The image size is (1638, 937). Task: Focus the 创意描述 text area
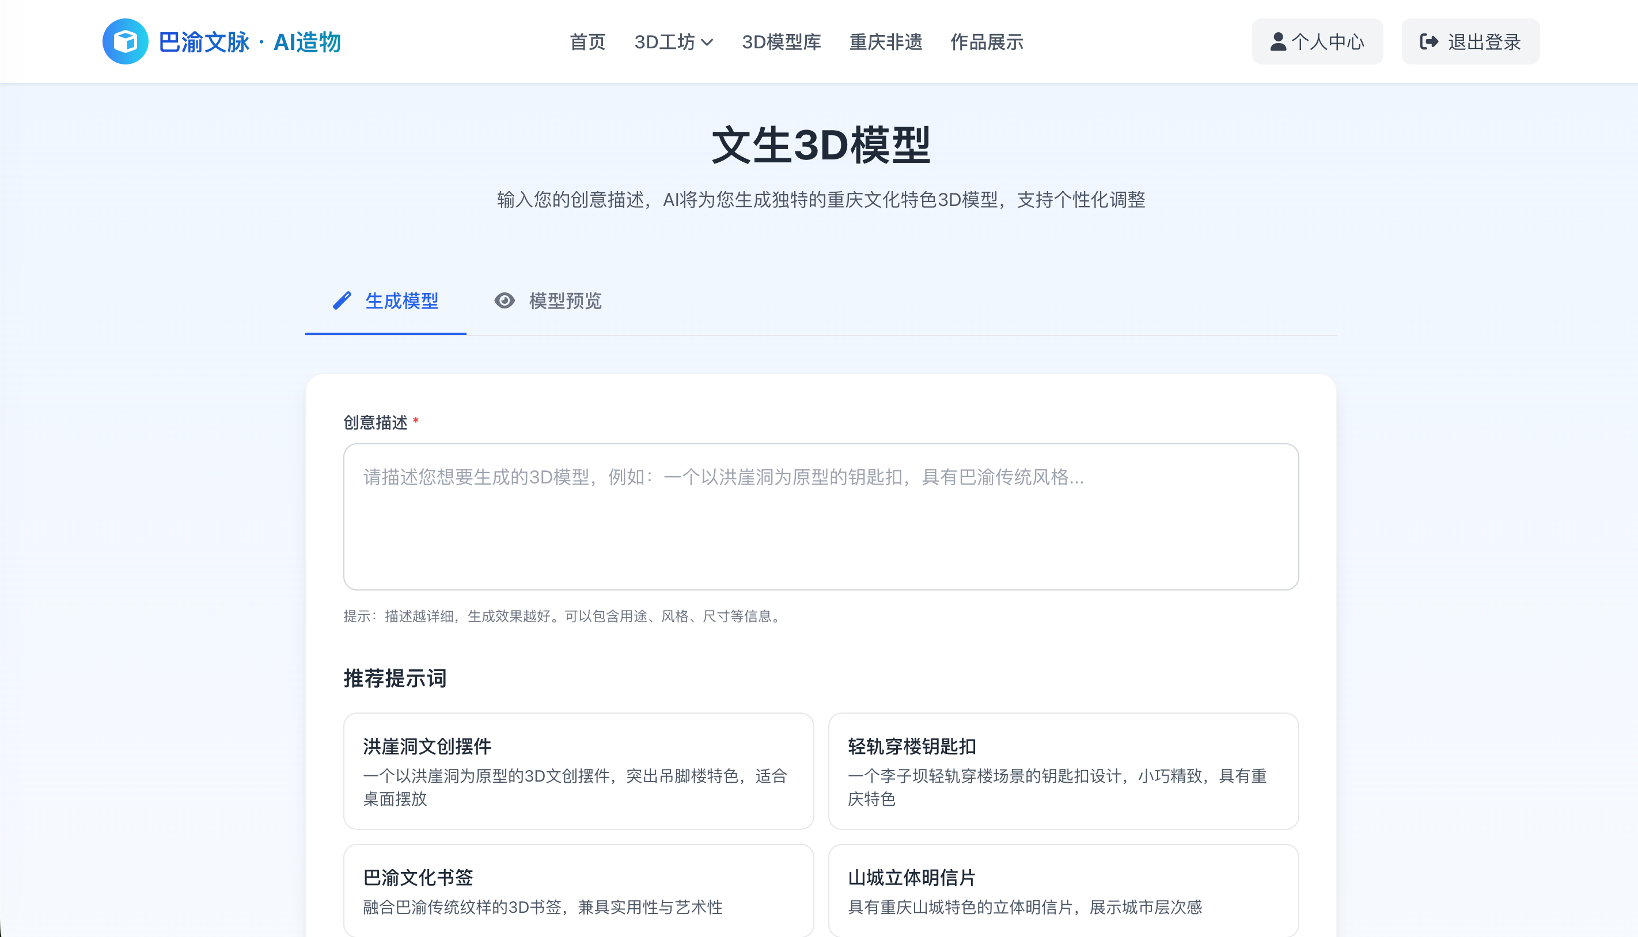pos(821,516)
